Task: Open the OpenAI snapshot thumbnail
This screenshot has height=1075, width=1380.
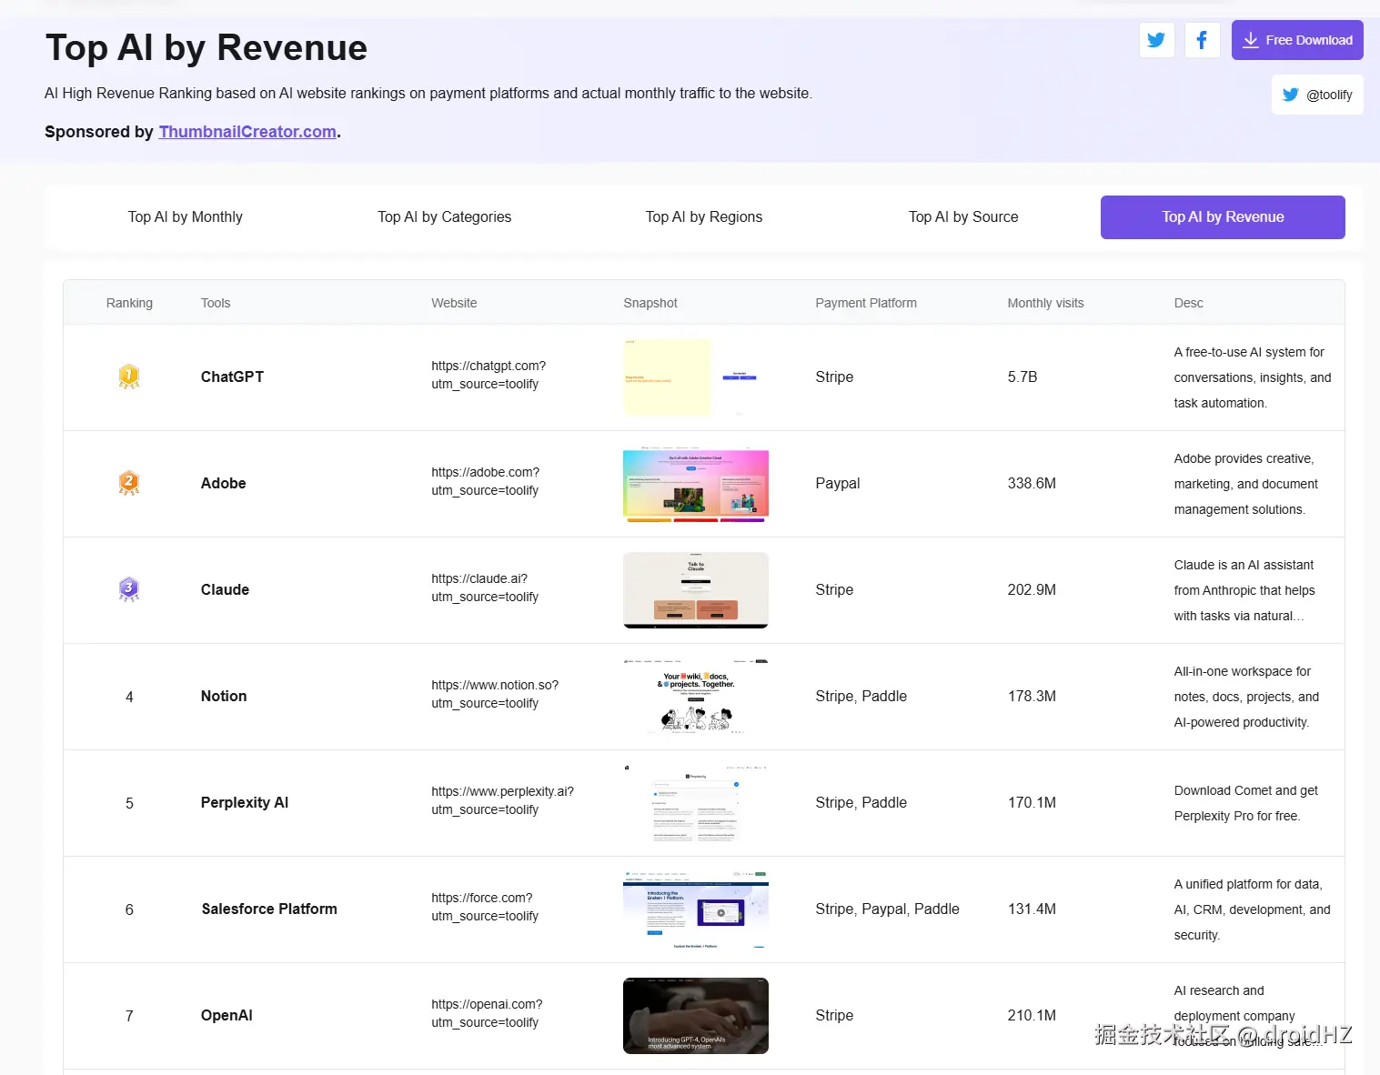Action: click(x=696, y=1016)
